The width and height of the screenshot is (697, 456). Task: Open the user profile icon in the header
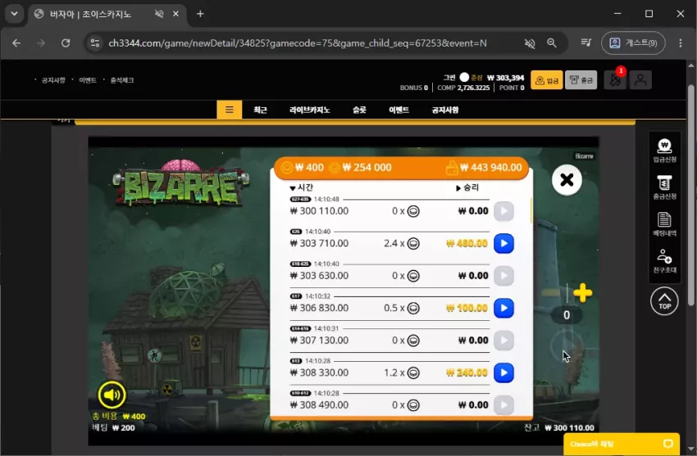coord(640,80)
